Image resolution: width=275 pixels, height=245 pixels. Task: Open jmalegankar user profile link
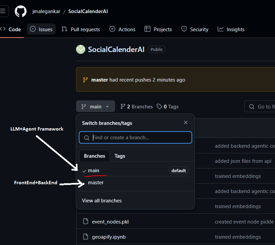tap(46, 11)
